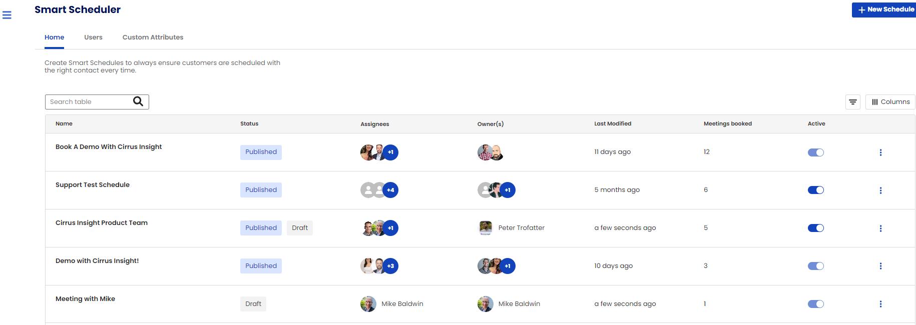
Task: Disable Active switch for Support Test Schedule
Action: point(815,190)
